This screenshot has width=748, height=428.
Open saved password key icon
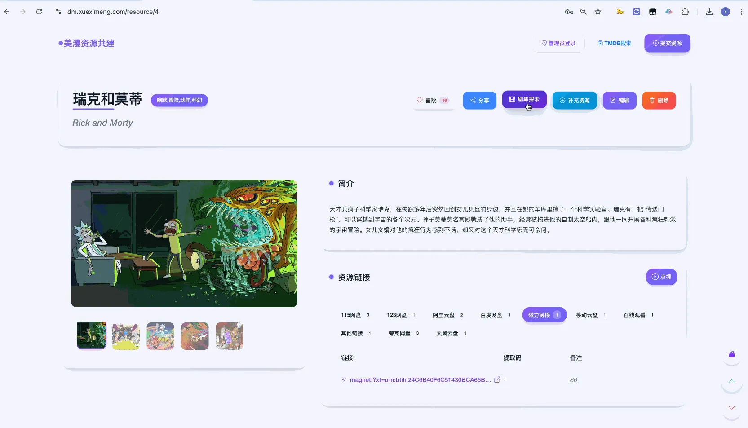569,12
